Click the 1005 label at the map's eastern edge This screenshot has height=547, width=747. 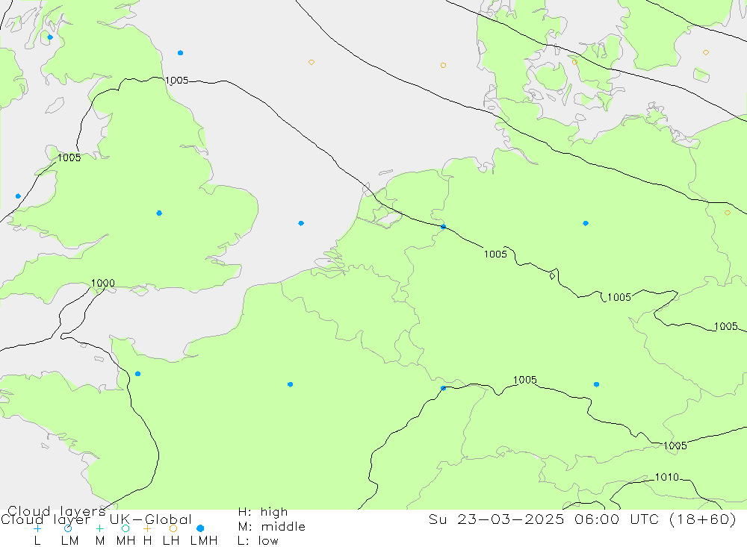click(x=726, y=326)
